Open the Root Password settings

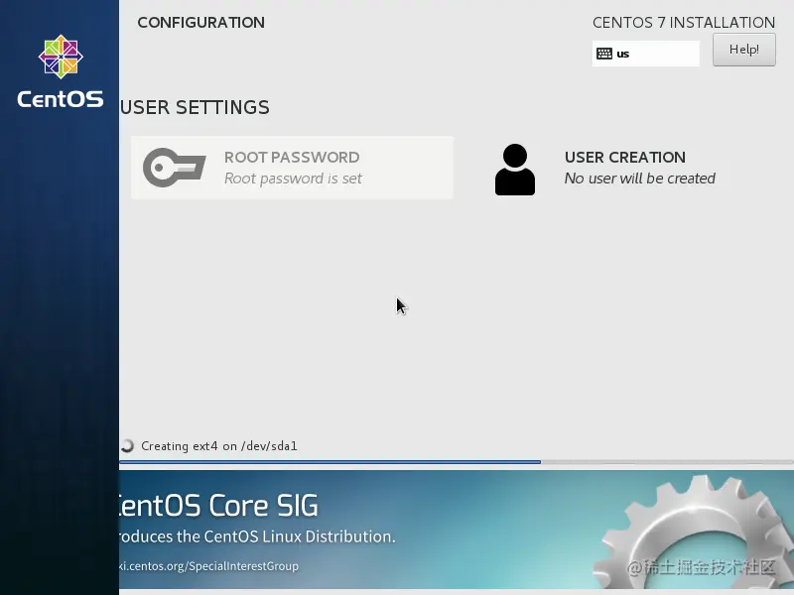tap(292, 168)
